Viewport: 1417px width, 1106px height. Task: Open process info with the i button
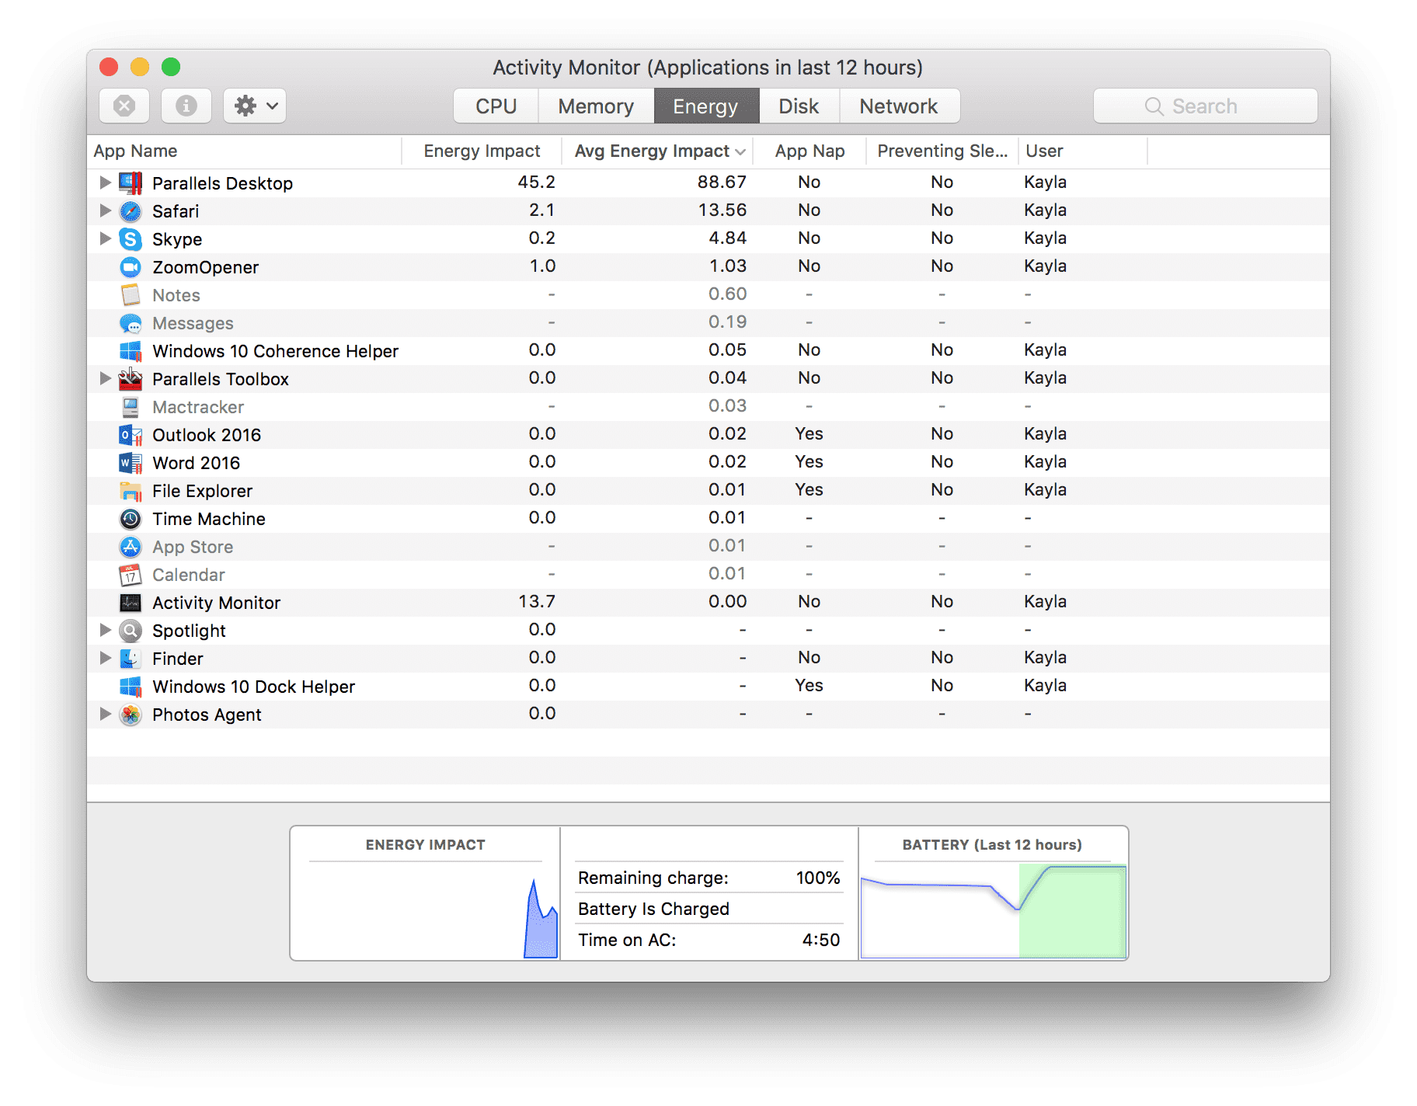tap(186, 106)
